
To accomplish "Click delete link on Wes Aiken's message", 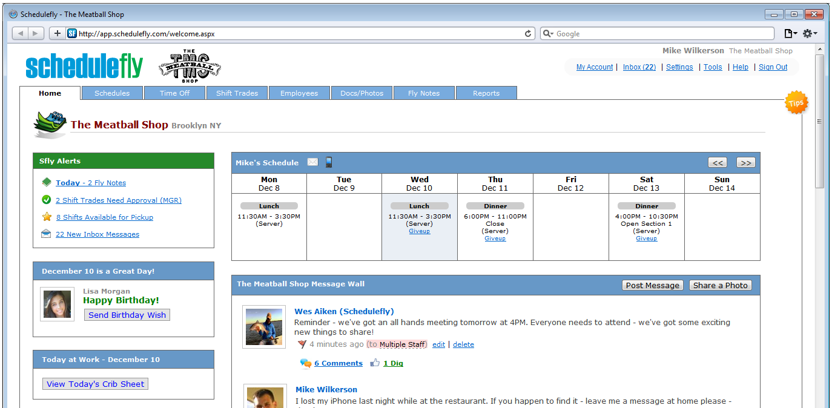I will (463, 344).
